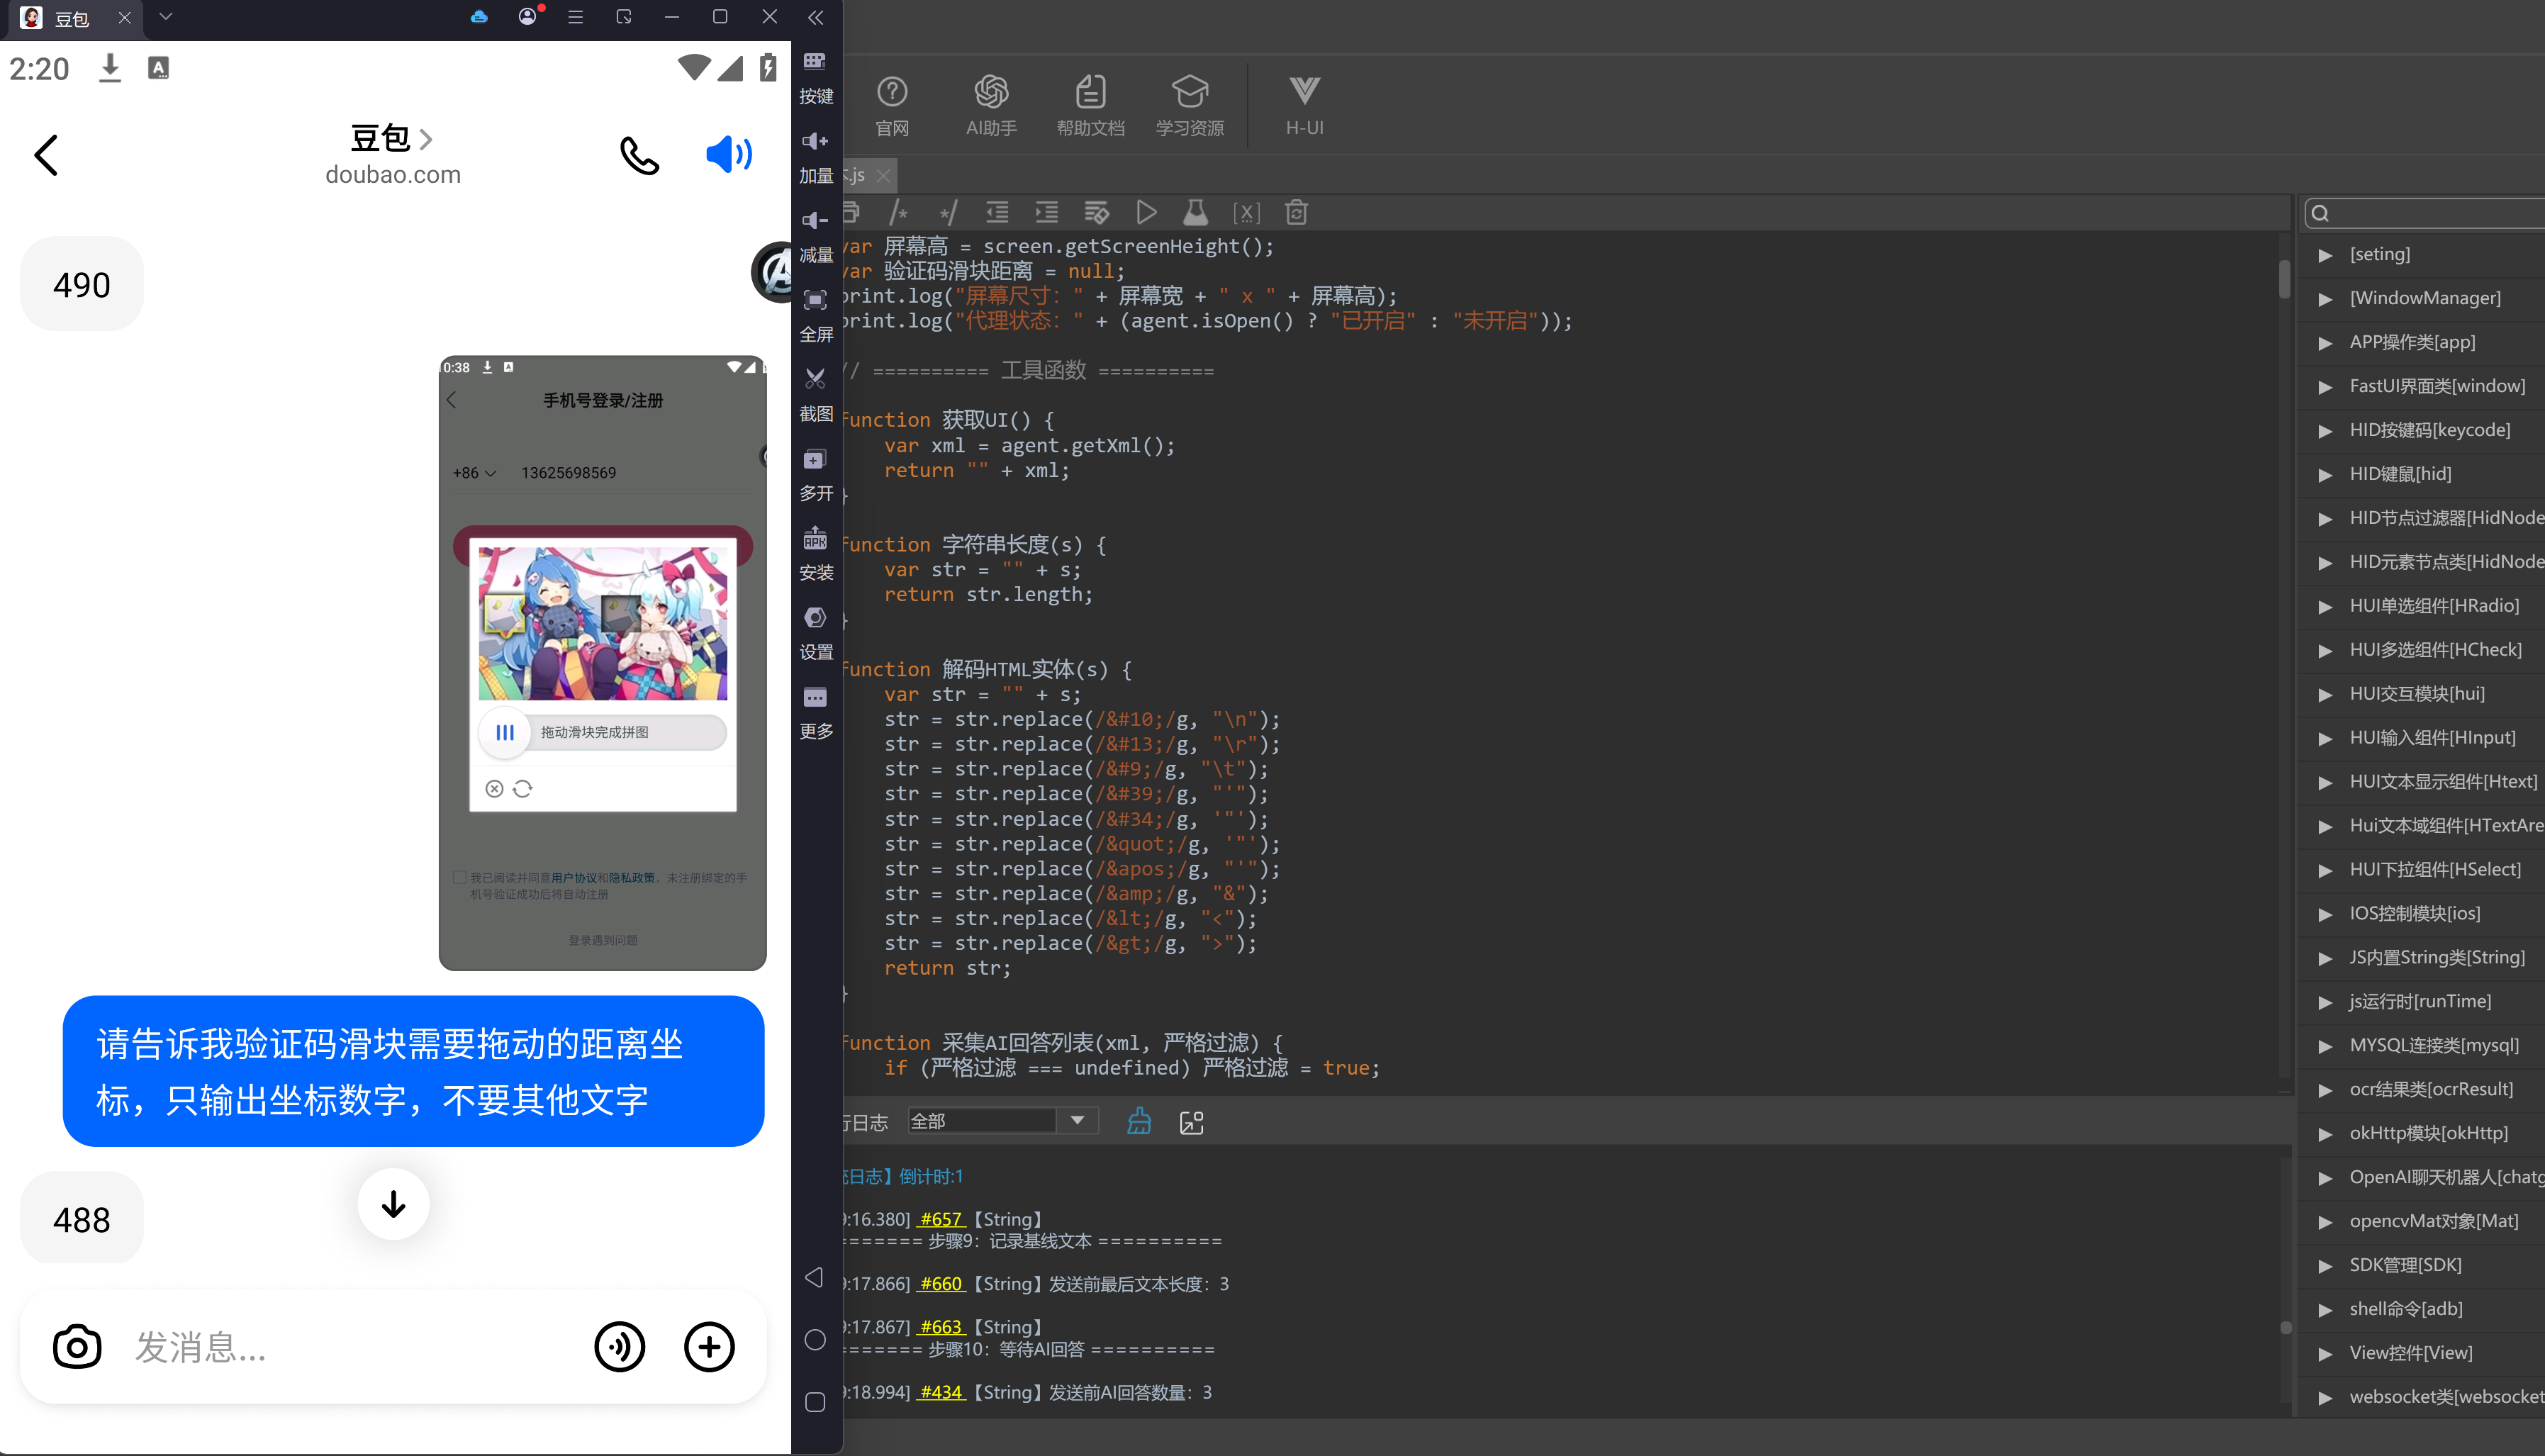2545x1456 pixels.
Task: Check the user agreement checkbox
Action: 460,877
